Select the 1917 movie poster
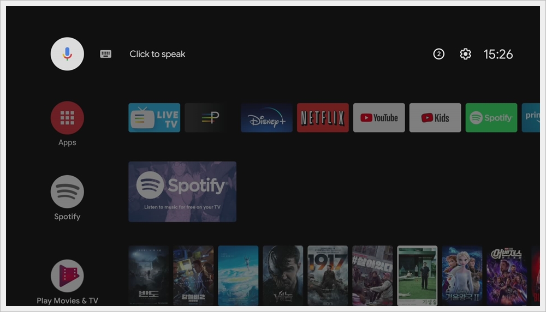The image size is (546, 312). (x=328, y=276)
